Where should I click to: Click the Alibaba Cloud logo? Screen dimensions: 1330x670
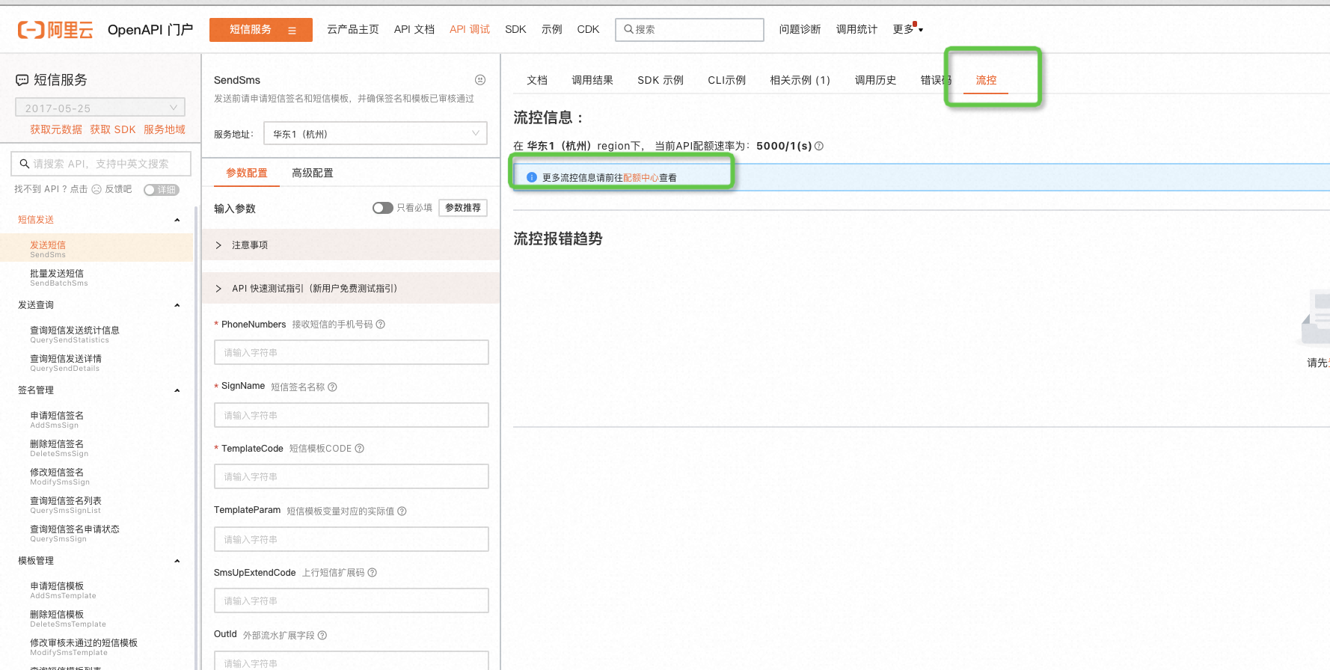point(55,30)
